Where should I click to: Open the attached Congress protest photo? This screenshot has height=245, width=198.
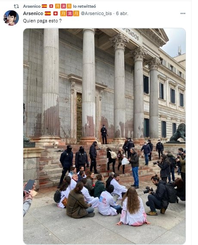tap(105, 136)
